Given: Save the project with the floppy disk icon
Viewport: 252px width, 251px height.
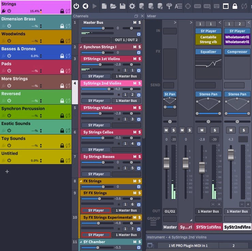Looking at the screenshot, I should tap(123, 6).
